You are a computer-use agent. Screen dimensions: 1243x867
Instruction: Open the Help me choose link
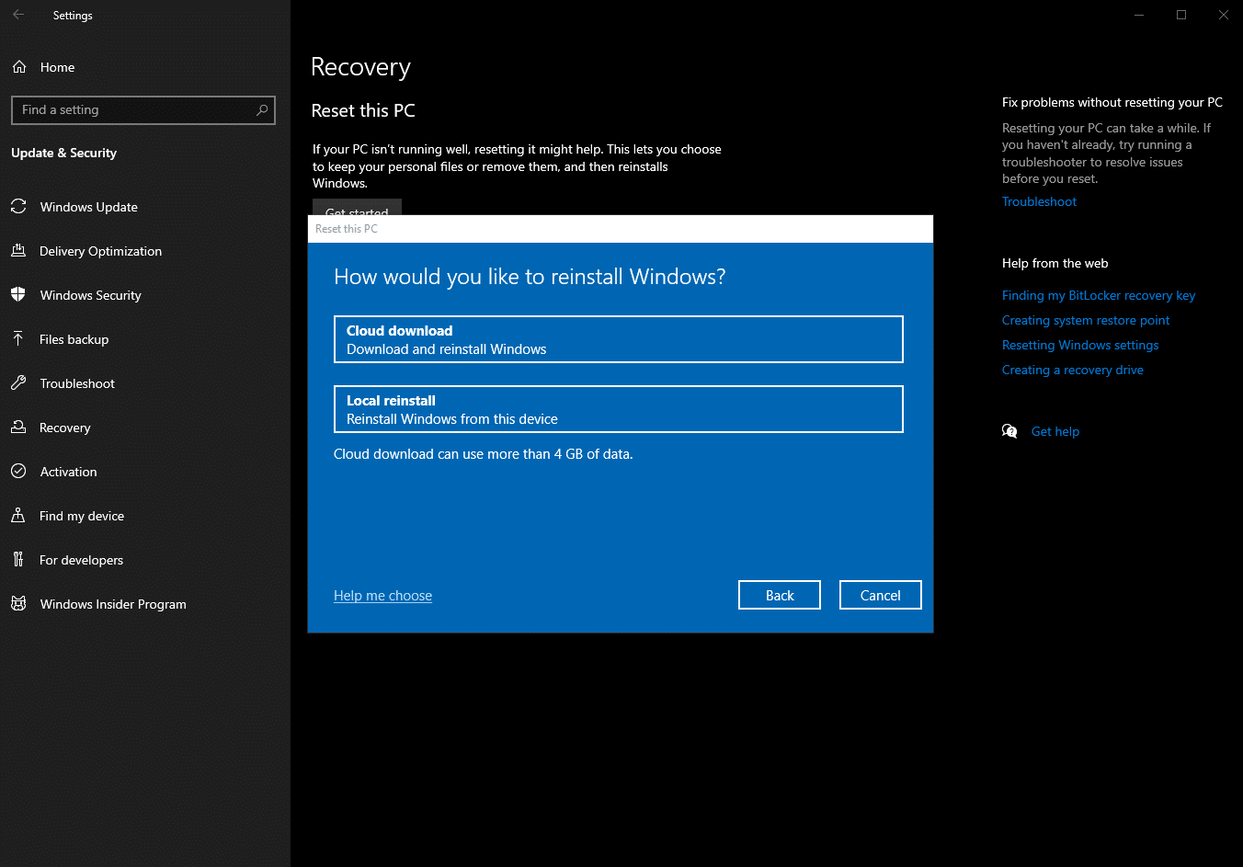(x=382, y=596)
